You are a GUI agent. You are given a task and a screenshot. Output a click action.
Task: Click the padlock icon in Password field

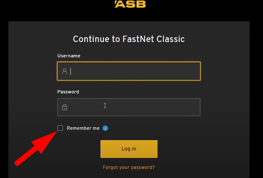click(65, 107)
